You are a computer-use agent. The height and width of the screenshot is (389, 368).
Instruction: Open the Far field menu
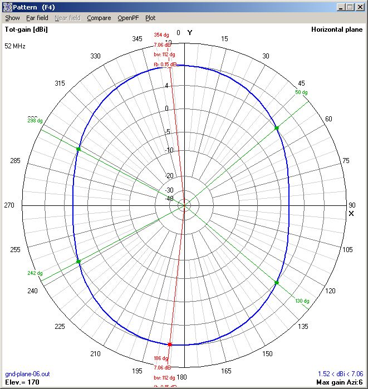(37, 18)
